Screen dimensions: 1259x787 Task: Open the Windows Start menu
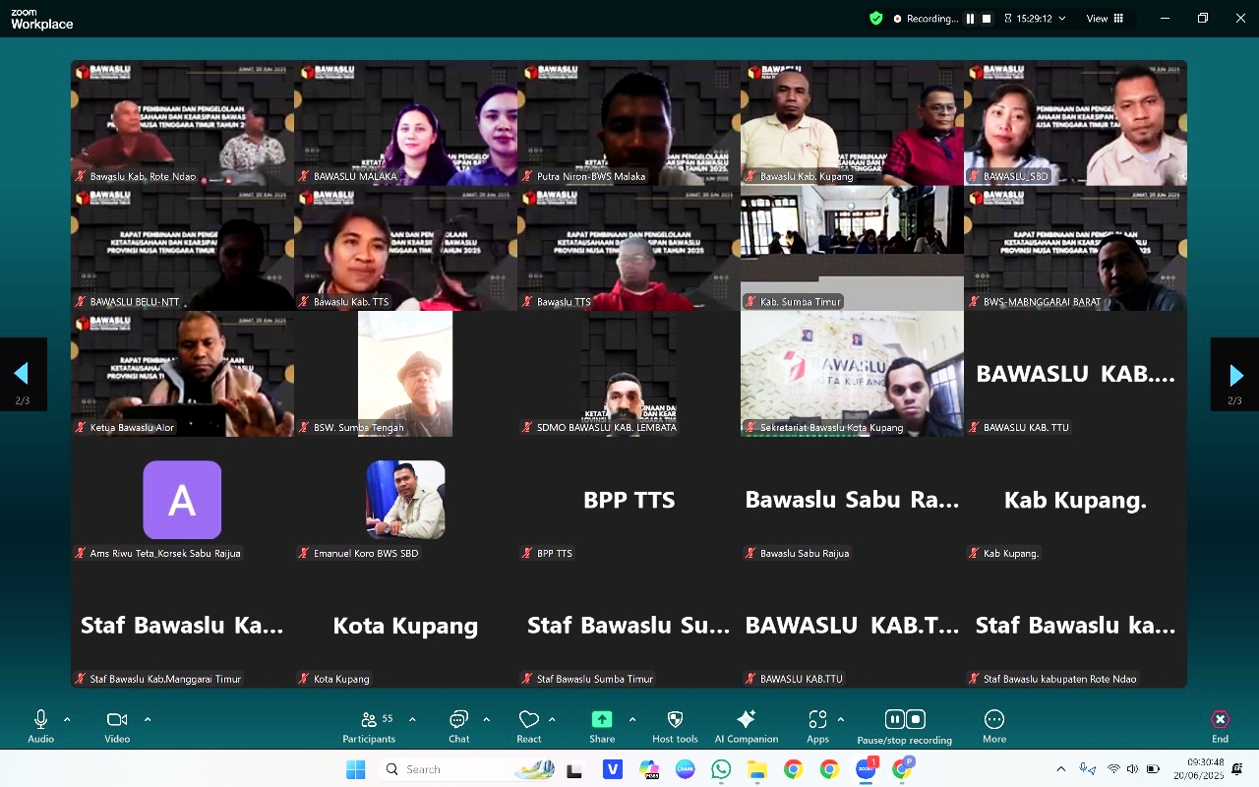pyautogui.click(x=355, y=769)
